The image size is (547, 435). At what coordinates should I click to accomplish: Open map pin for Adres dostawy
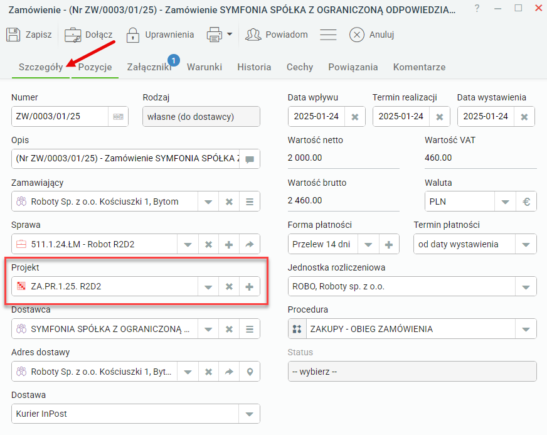coord(250,372)
